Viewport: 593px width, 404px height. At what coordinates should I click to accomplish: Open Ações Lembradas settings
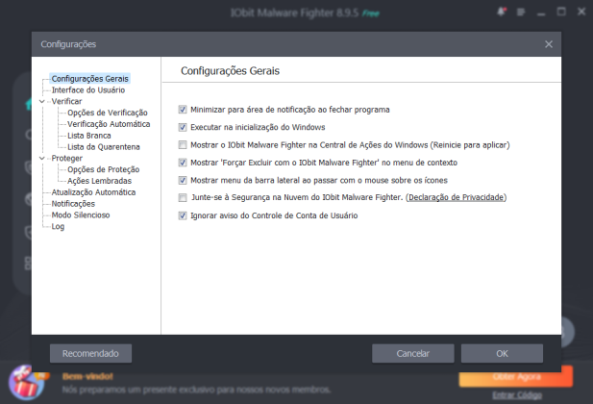(x=99, y=181)
